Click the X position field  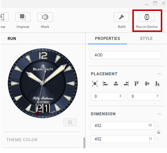click(107, 96)
